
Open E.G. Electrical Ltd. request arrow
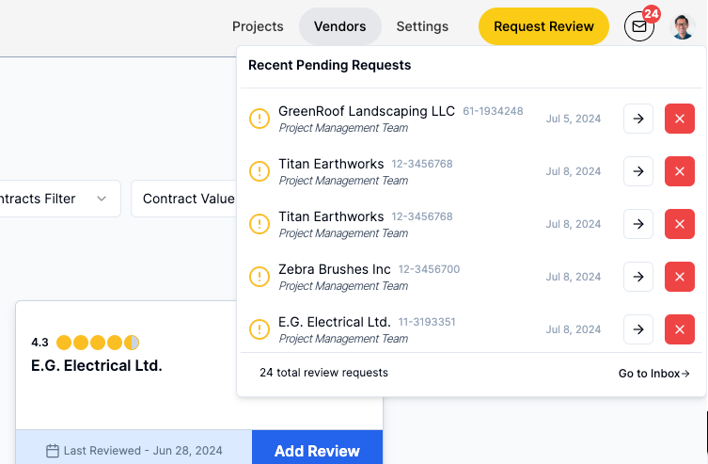638,329
